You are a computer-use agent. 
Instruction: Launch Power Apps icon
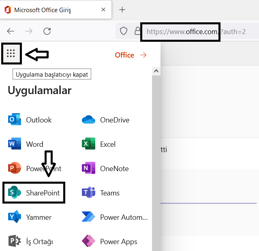click(88, 241)
